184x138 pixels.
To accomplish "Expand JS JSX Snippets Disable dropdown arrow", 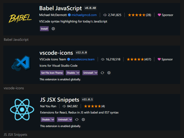I will tap(53, 119).
